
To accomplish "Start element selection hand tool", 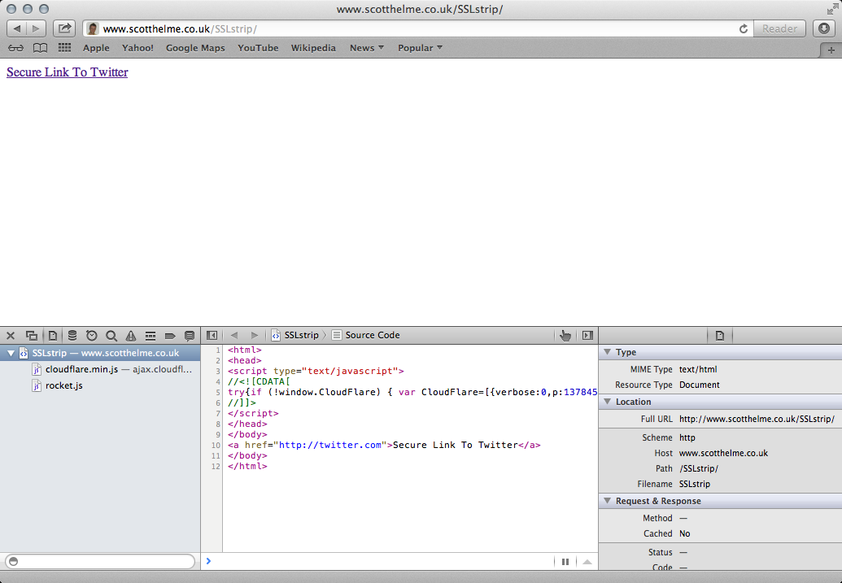I will pos(565,336).
